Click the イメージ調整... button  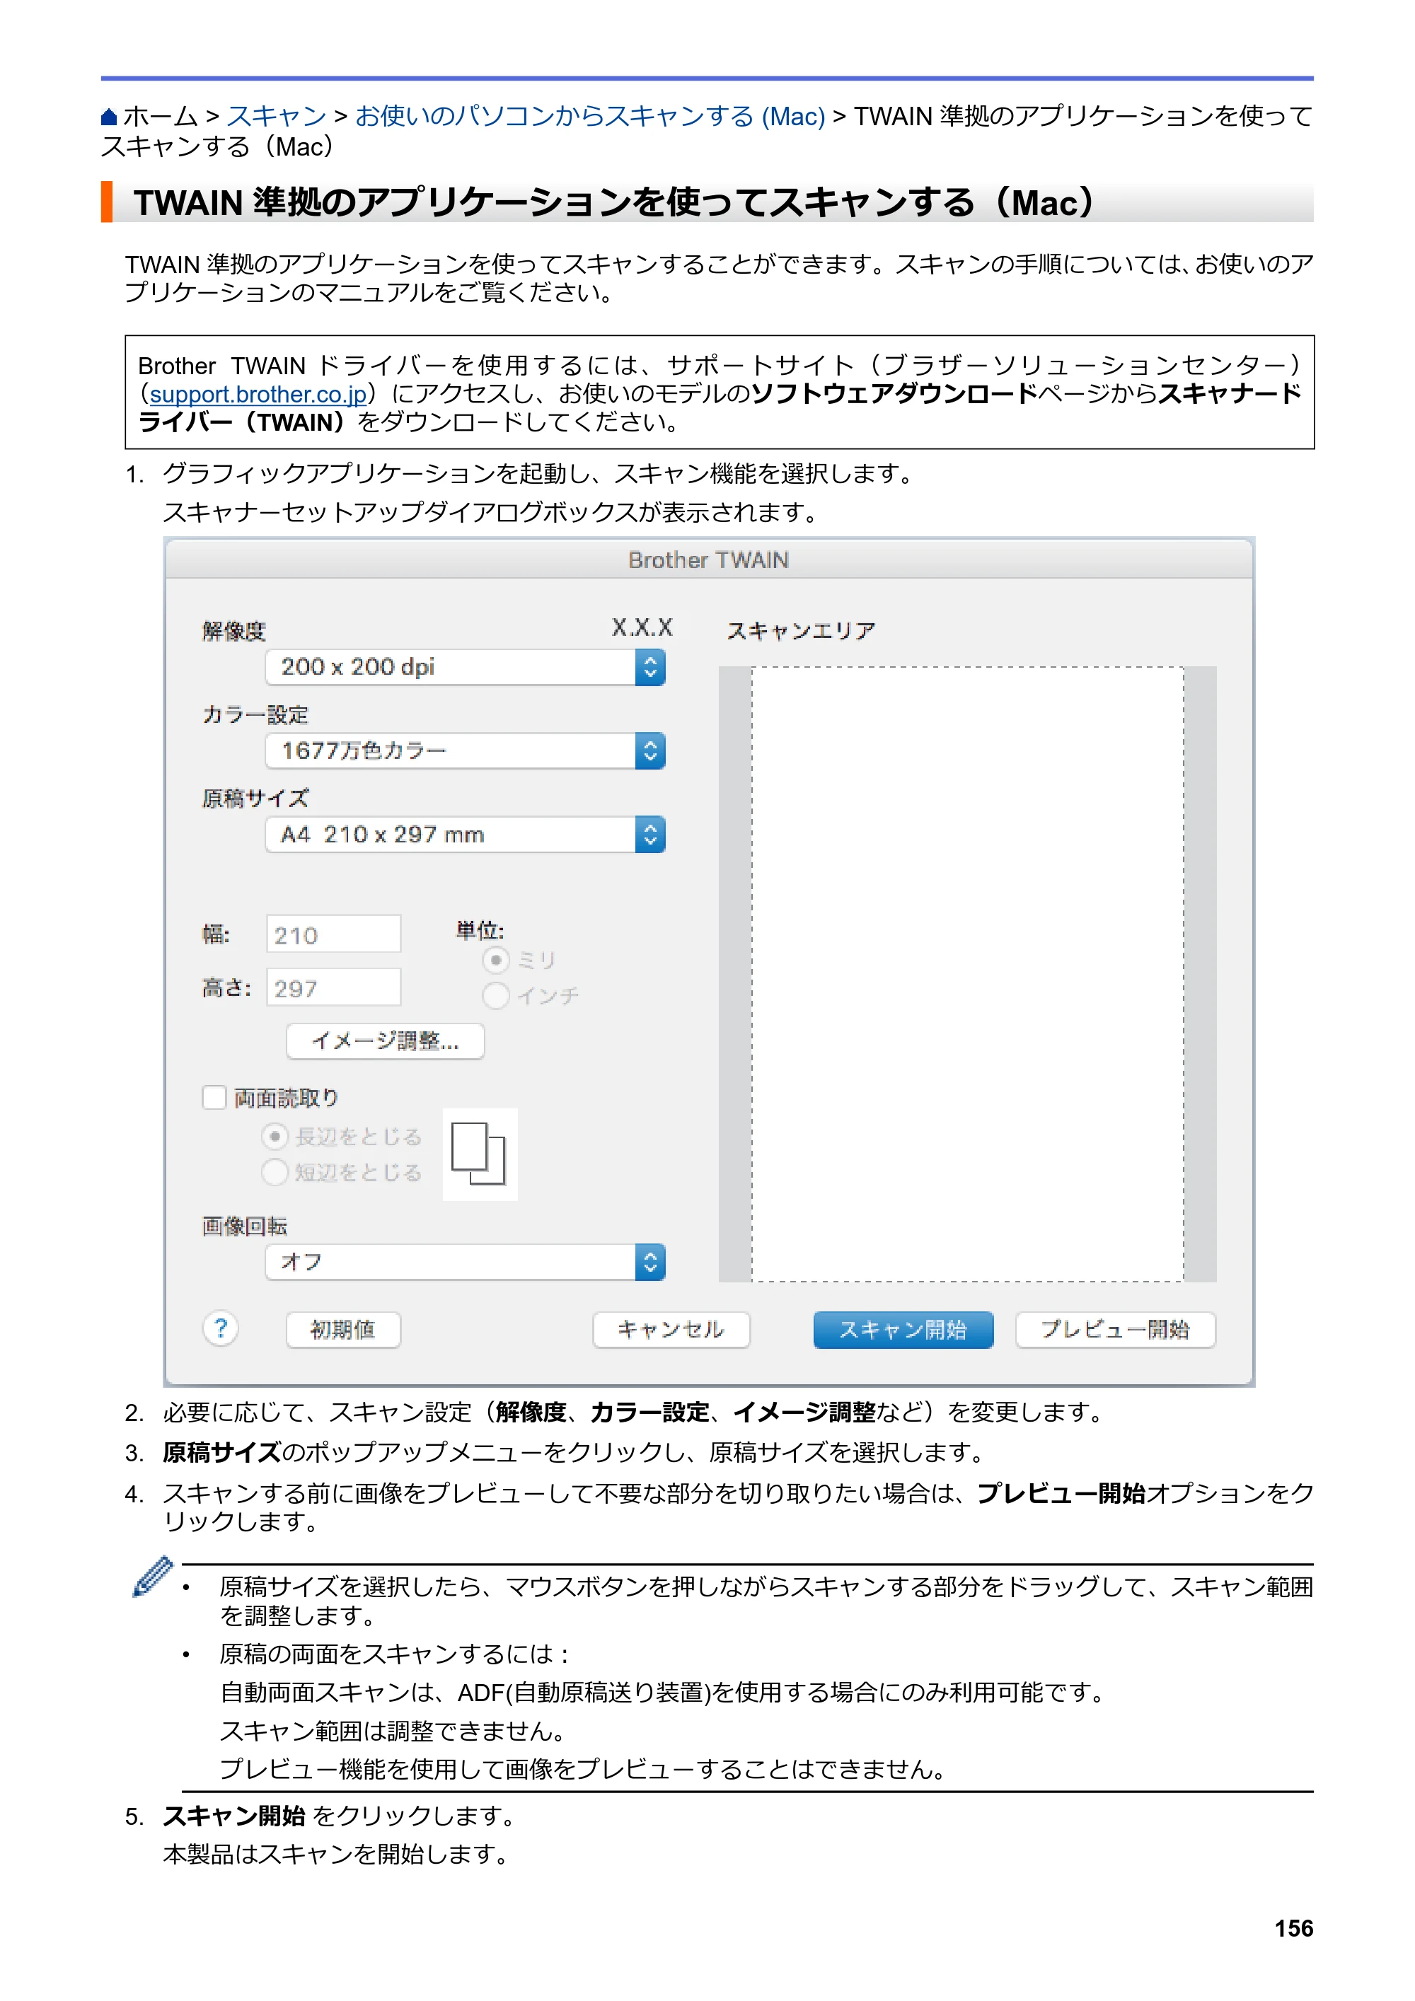pos(386,1041)
